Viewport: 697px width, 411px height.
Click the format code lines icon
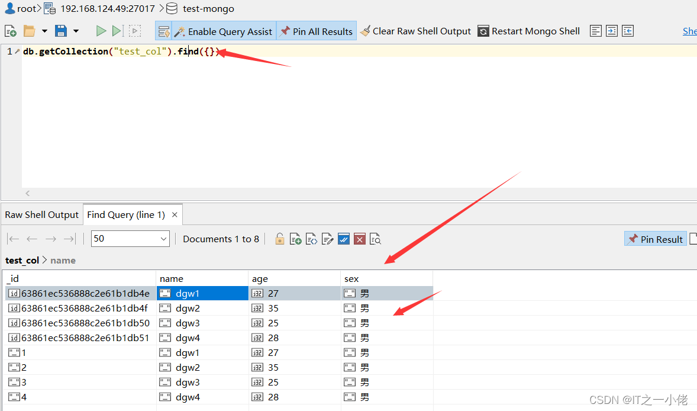(596, 31)
